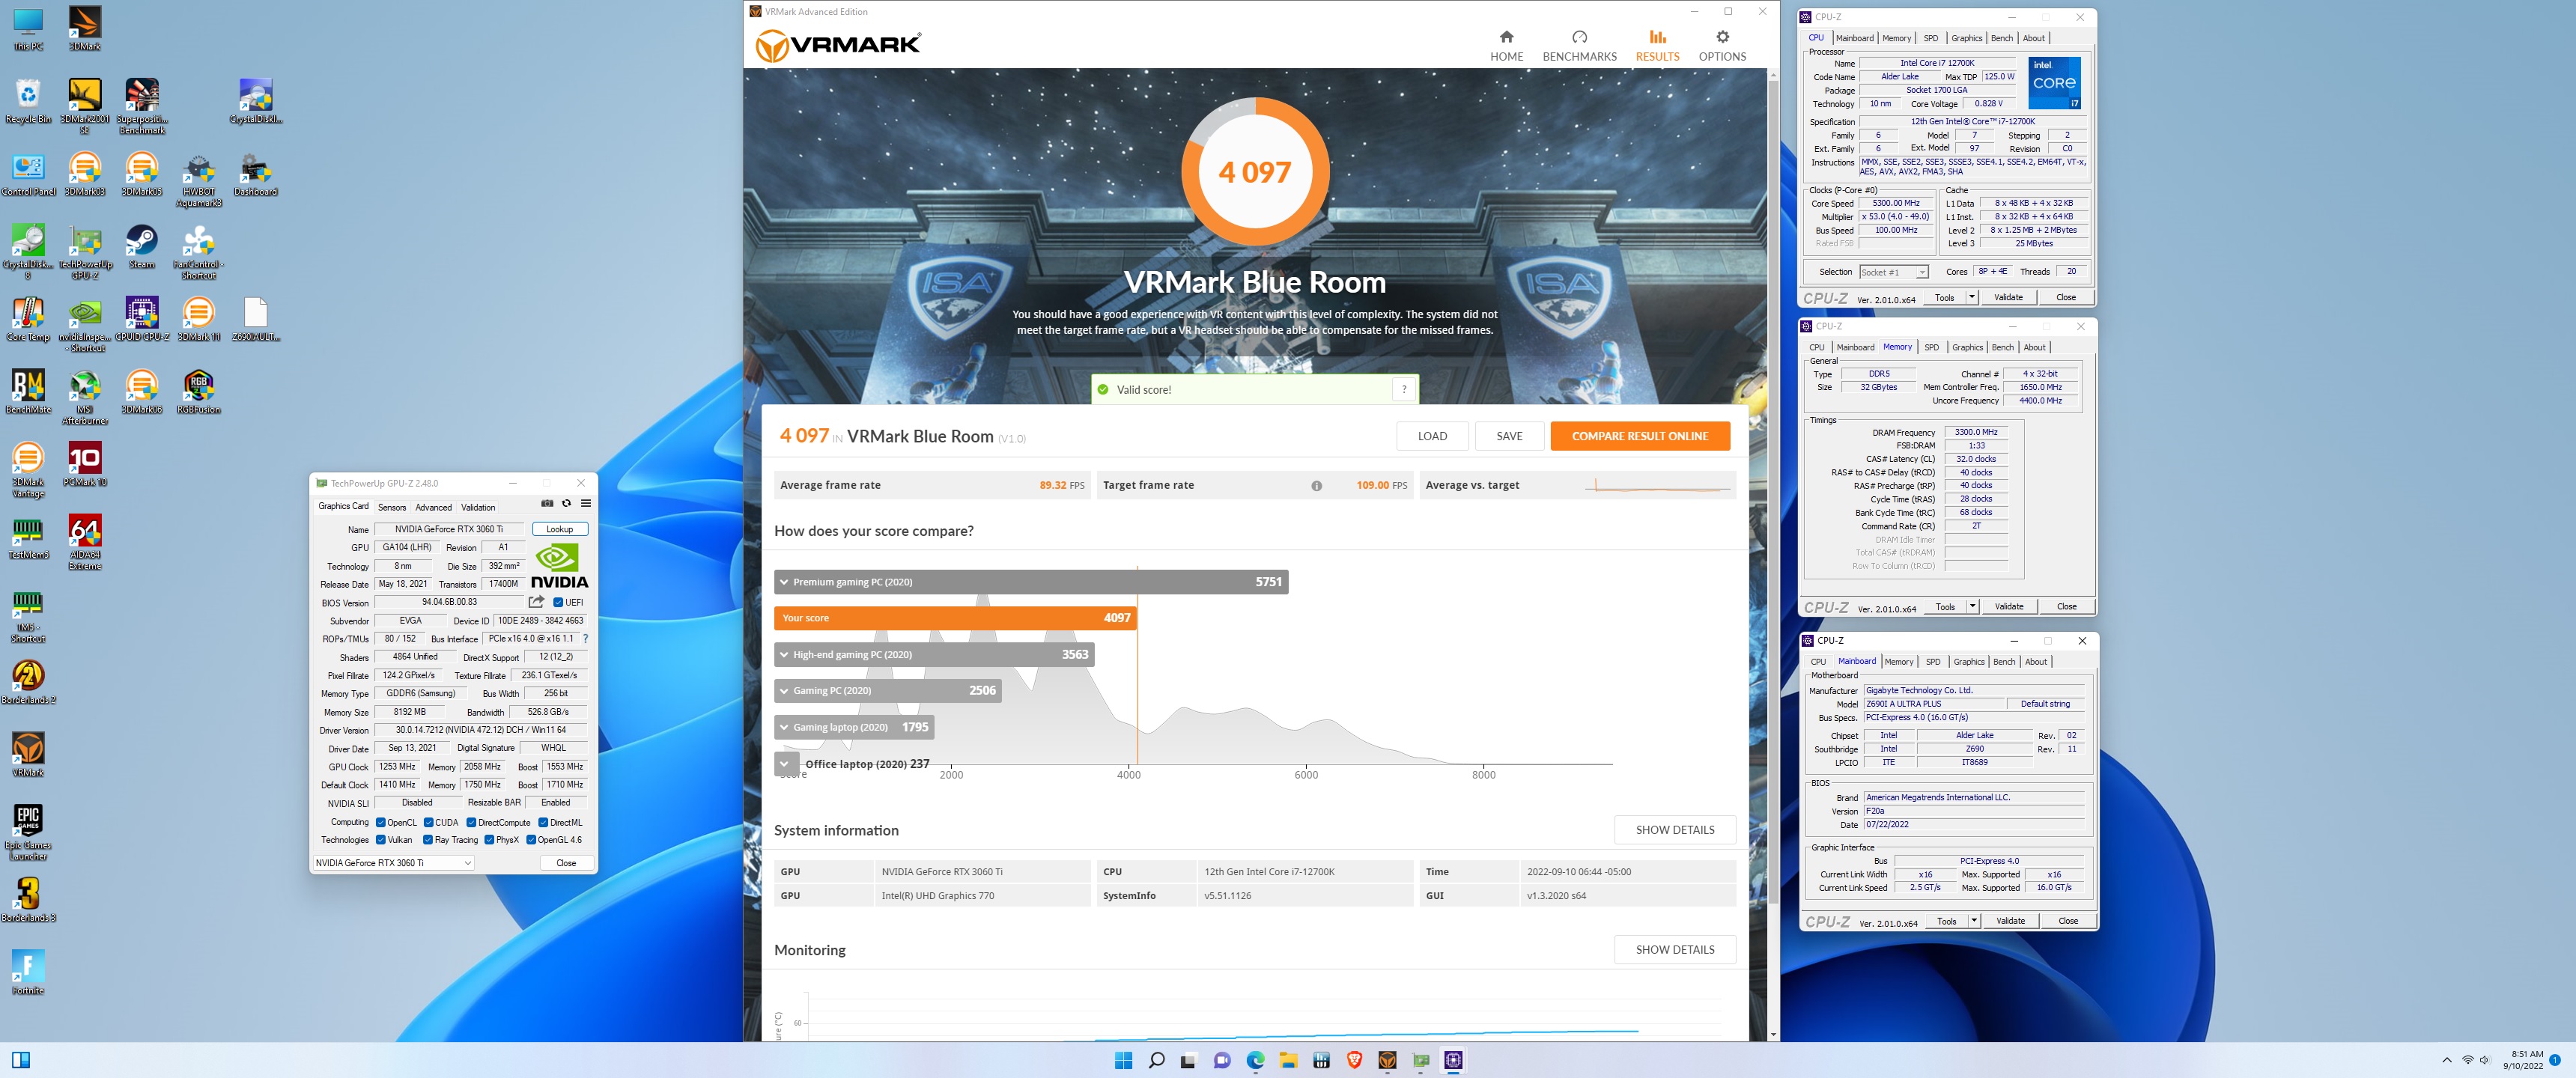Screen dimensions: 2576x1078
Task: Show details for System information
Action: 1675,830
